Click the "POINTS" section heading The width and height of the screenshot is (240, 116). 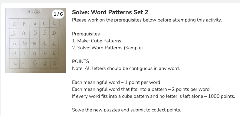[81, 61]
